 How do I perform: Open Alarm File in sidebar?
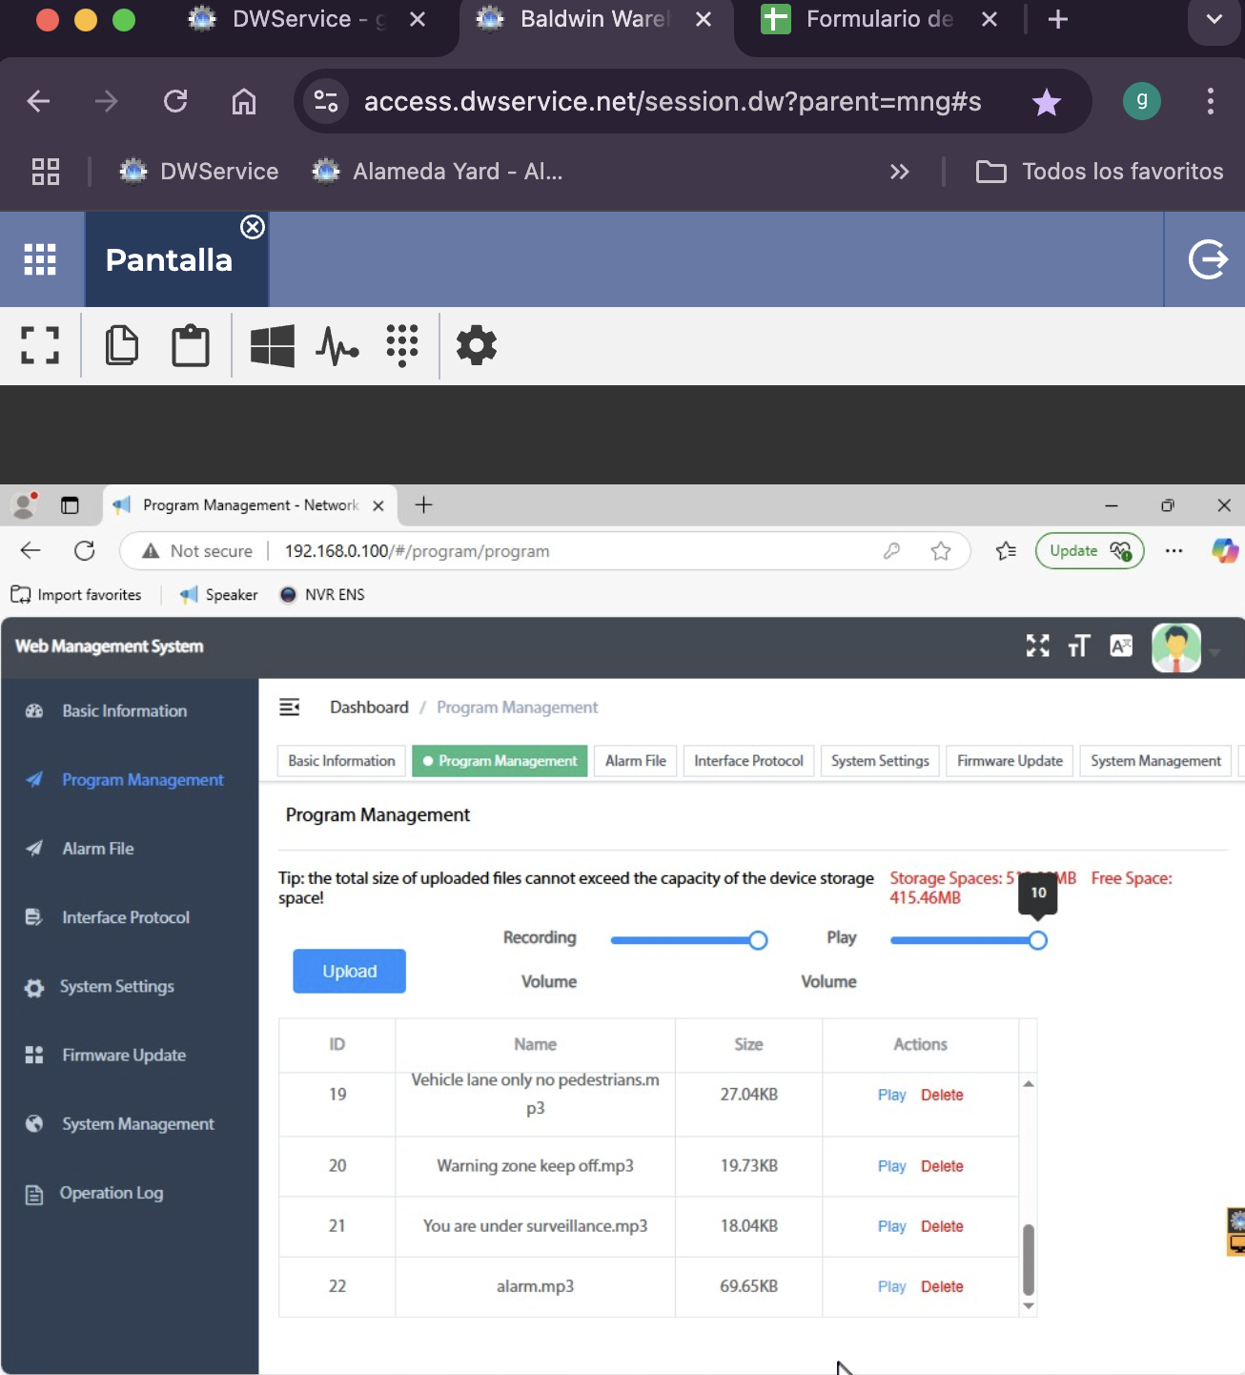[x=98, y=849]
